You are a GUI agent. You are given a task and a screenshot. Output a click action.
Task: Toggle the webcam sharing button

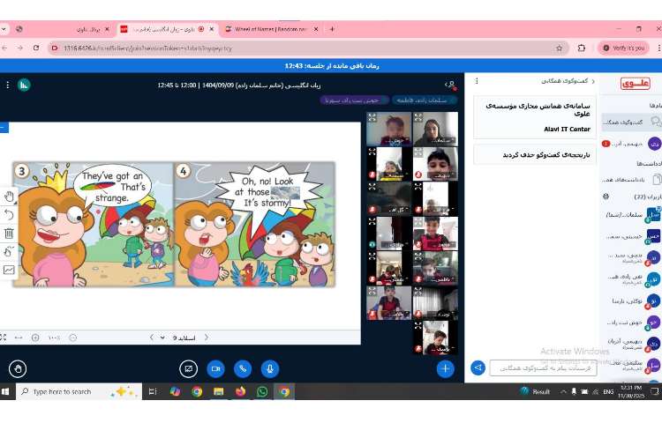(x=214, y=368)
